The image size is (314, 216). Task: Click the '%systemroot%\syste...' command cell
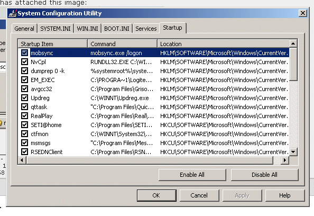(122, 71)
